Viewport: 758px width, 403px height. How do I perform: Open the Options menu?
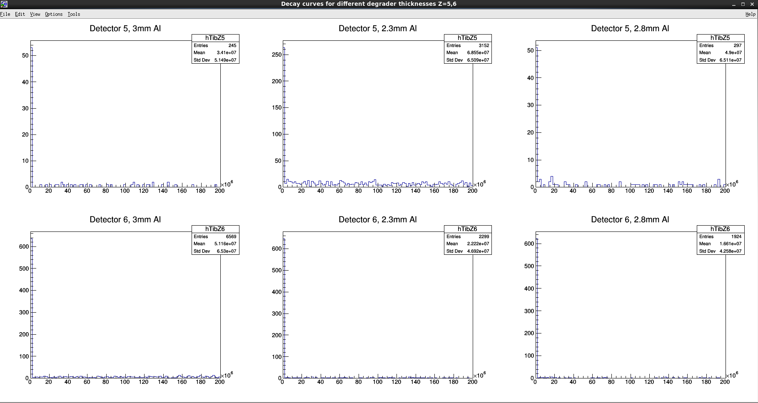[x=54, y=14]
